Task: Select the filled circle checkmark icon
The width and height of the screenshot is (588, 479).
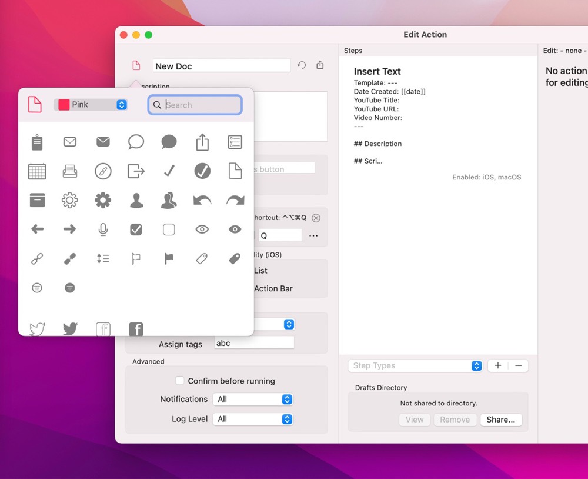Action: click(202, 171)
